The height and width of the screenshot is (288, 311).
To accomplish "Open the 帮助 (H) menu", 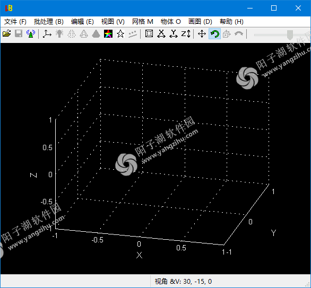I will [x=231, y=22].
